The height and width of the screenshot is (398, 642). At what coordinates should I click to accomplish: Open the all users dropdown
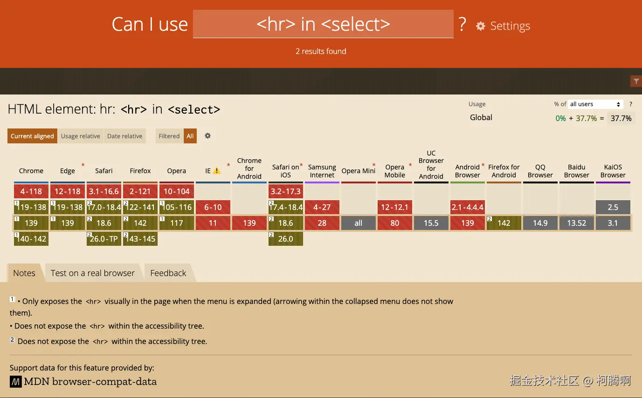click(x=595, y=104)
